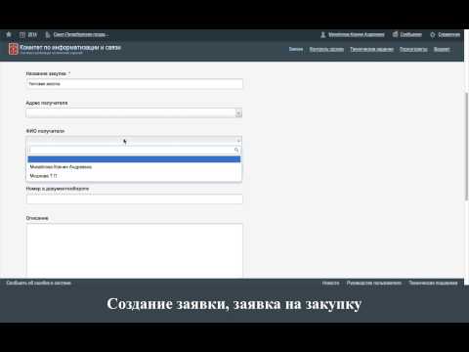Click the red committee emblem logo
The height and width of the screenshot is (352, 469).
14,49
